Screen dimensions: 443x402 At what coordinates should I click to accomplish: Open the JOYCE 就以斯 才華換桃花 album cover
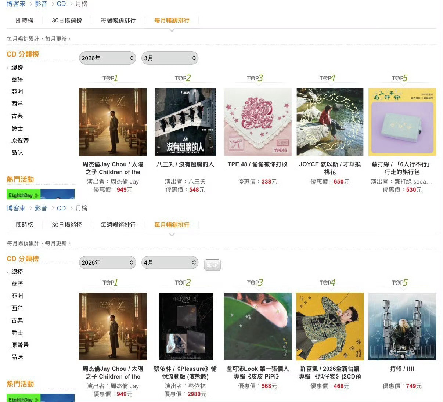pyautogui.click(x=330, y=122)
